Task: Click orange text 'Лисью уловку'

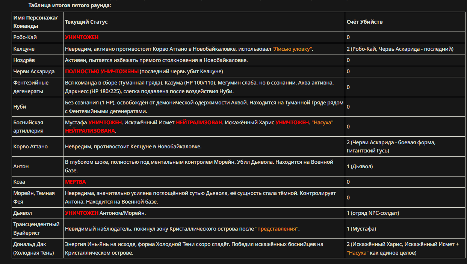Action: click(x=293, y=49)
